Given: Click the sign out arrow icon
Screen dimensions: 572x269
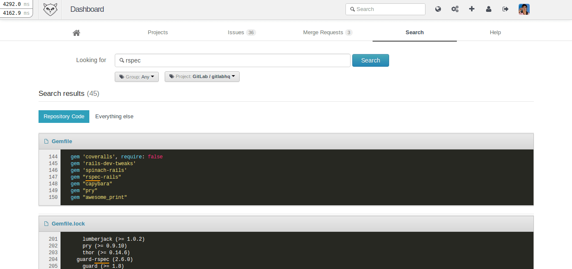Looking at the screenshot, I should click(x=505, y=9).
